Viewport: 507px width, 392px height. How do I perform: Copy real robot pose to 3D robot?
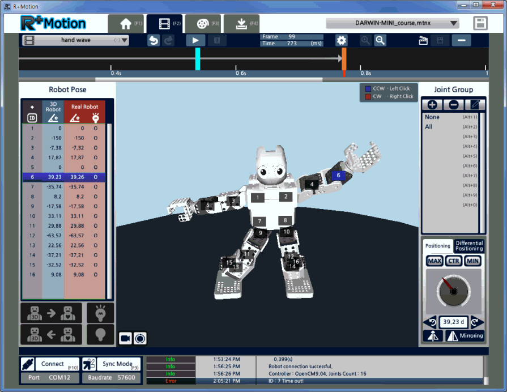(52, 334)
